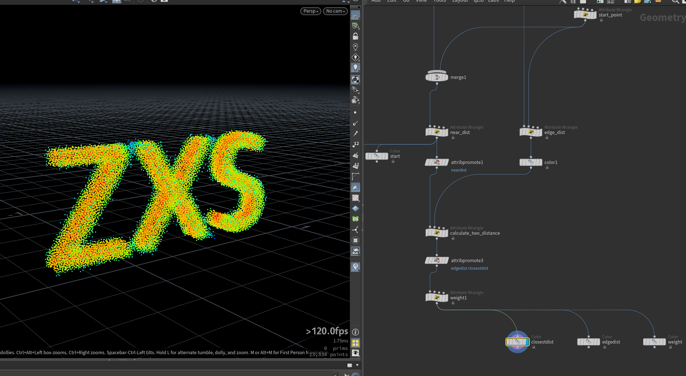Click the '>120.0fps' readout
Viewport: 686px width, 376px height.
point(327,331)
